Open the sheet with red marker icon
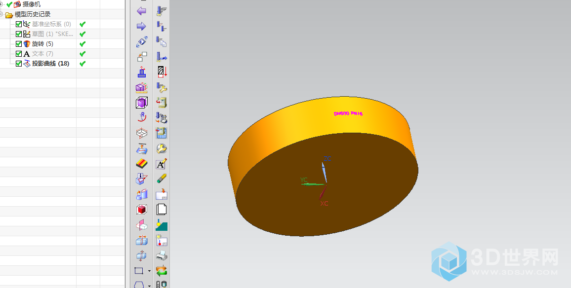Viewport: 571px width, 288px height. tap(162, 240)
